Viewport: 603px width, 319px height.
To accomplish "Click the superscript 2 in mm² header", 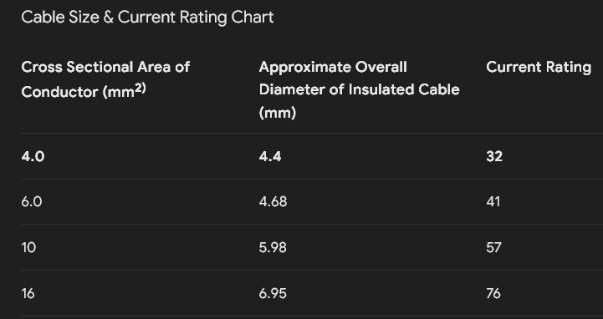I will pos(139,89).
